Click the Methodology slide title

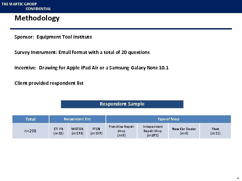click(37, 18)
